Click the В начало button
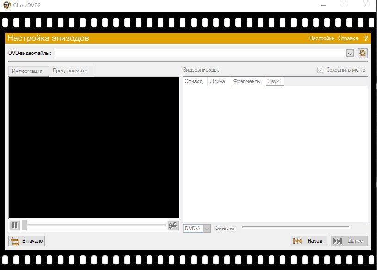Image resolution: width=377 pixels, height=270 pixels. click(27, 241)
